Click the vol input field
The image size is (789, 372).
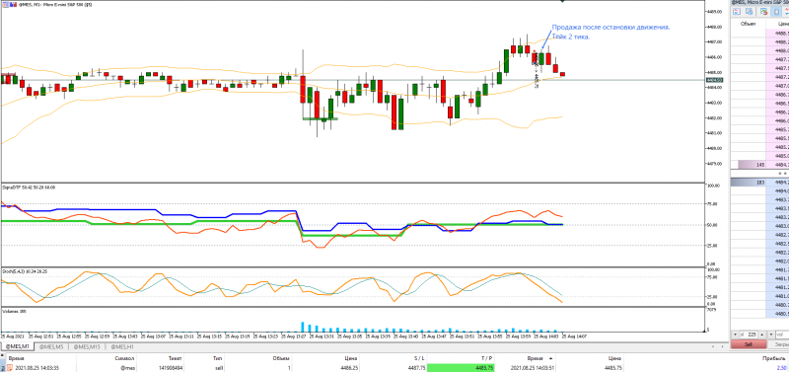pos(782,335)
